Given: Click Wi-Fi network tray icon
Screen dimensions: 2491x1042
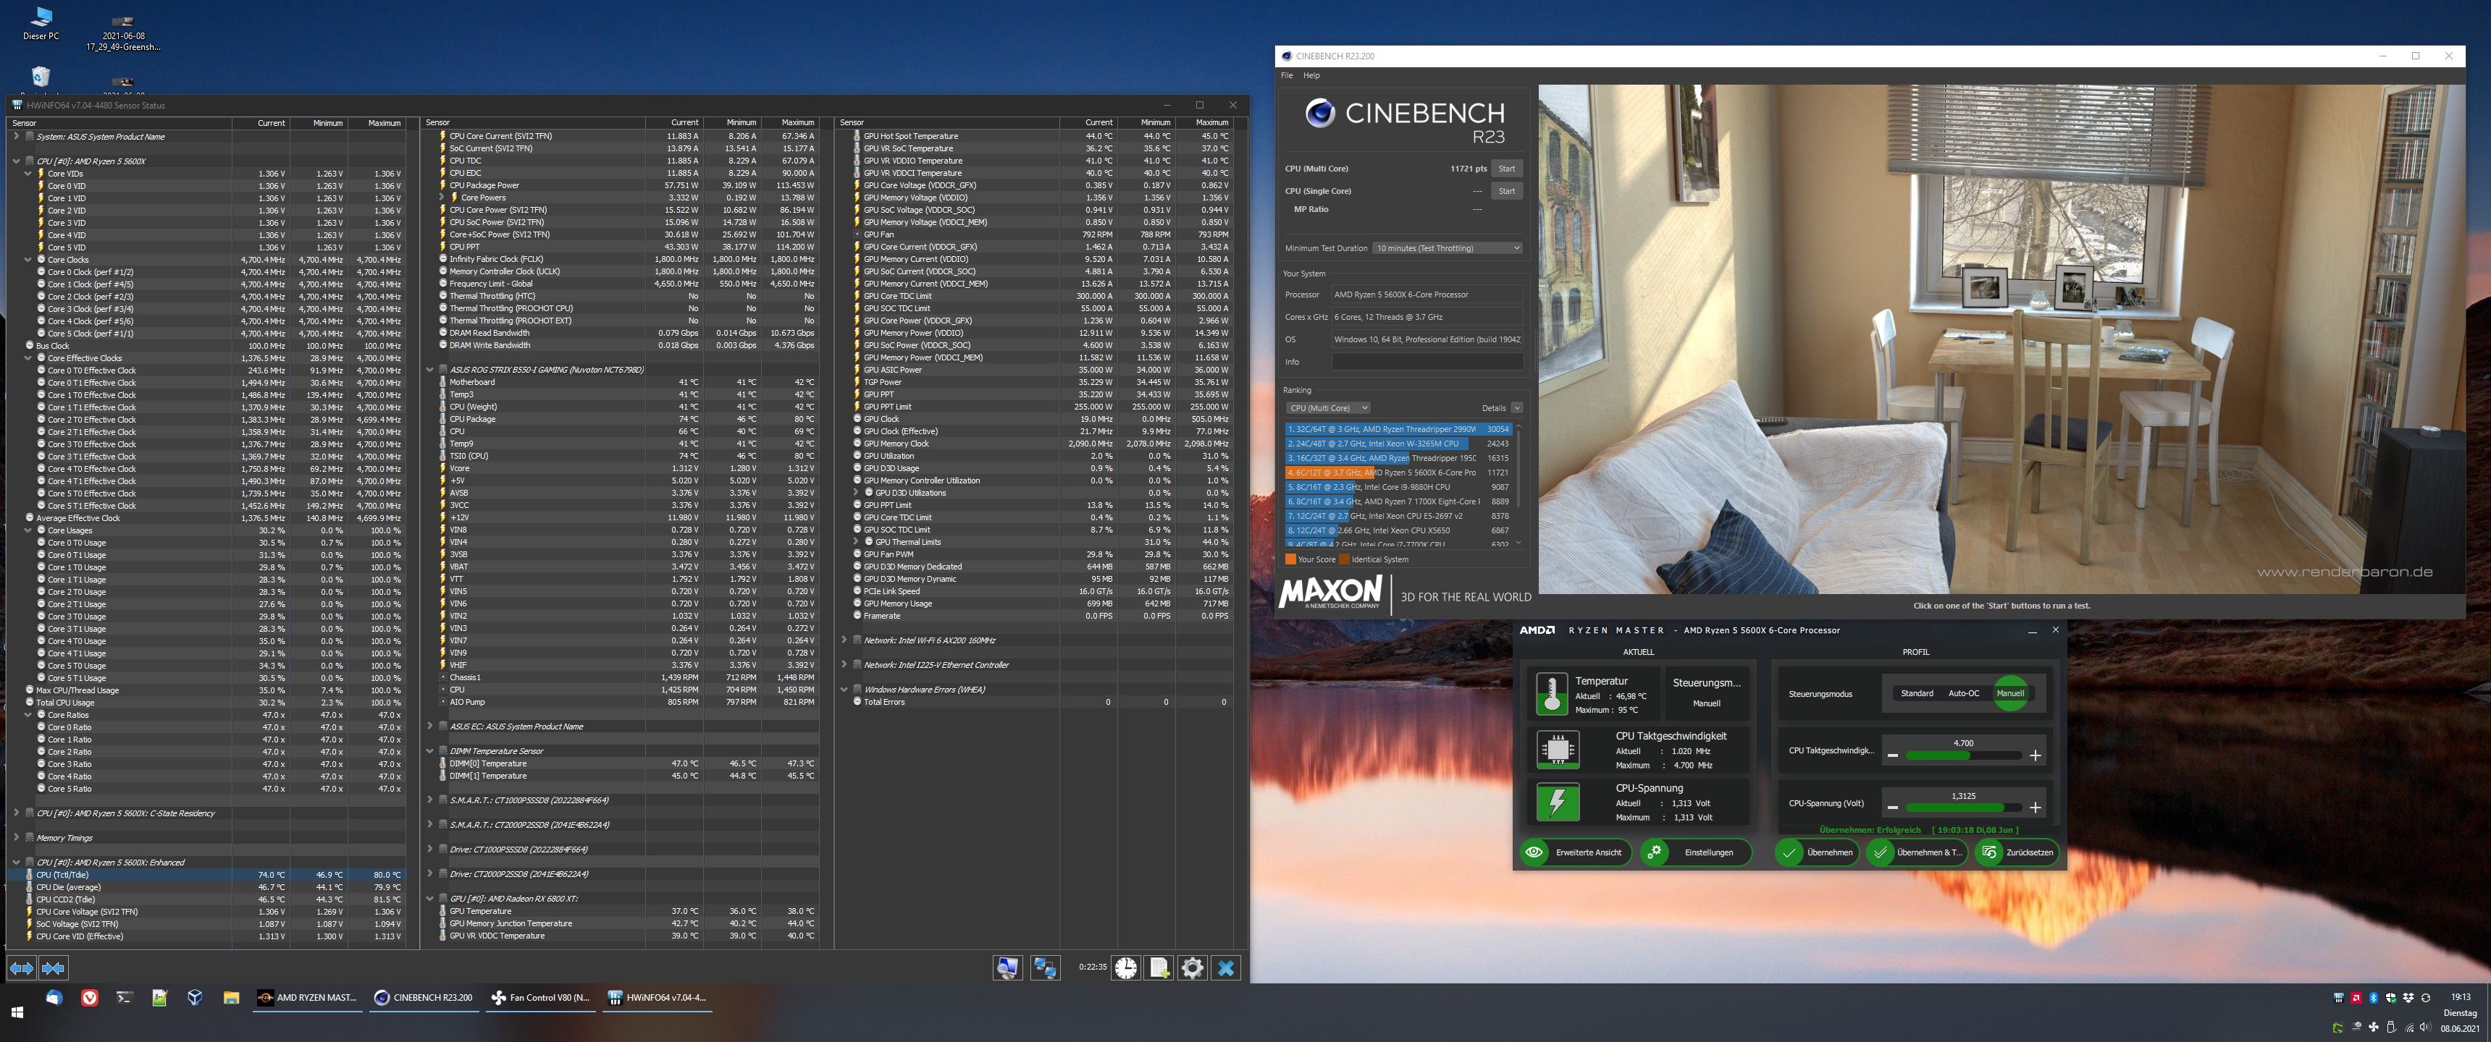Looking at the screenshot, I should pos(2410,1028).
